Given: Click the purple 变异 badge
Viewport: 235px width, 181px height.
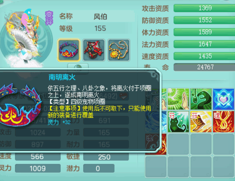Looking at the screenshot, I should click(x=49, y=18).
